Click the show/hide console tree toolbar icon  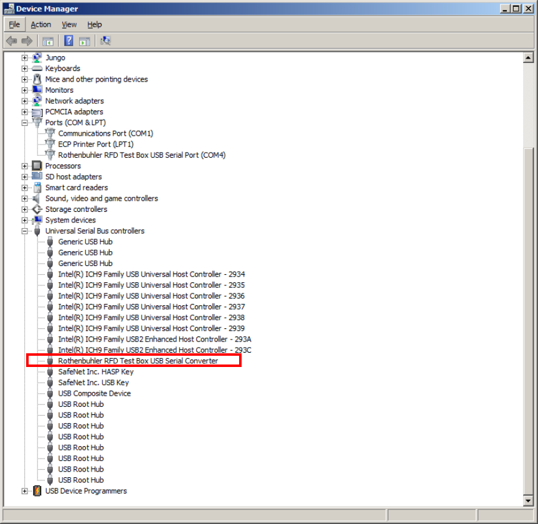coord(48,42)
